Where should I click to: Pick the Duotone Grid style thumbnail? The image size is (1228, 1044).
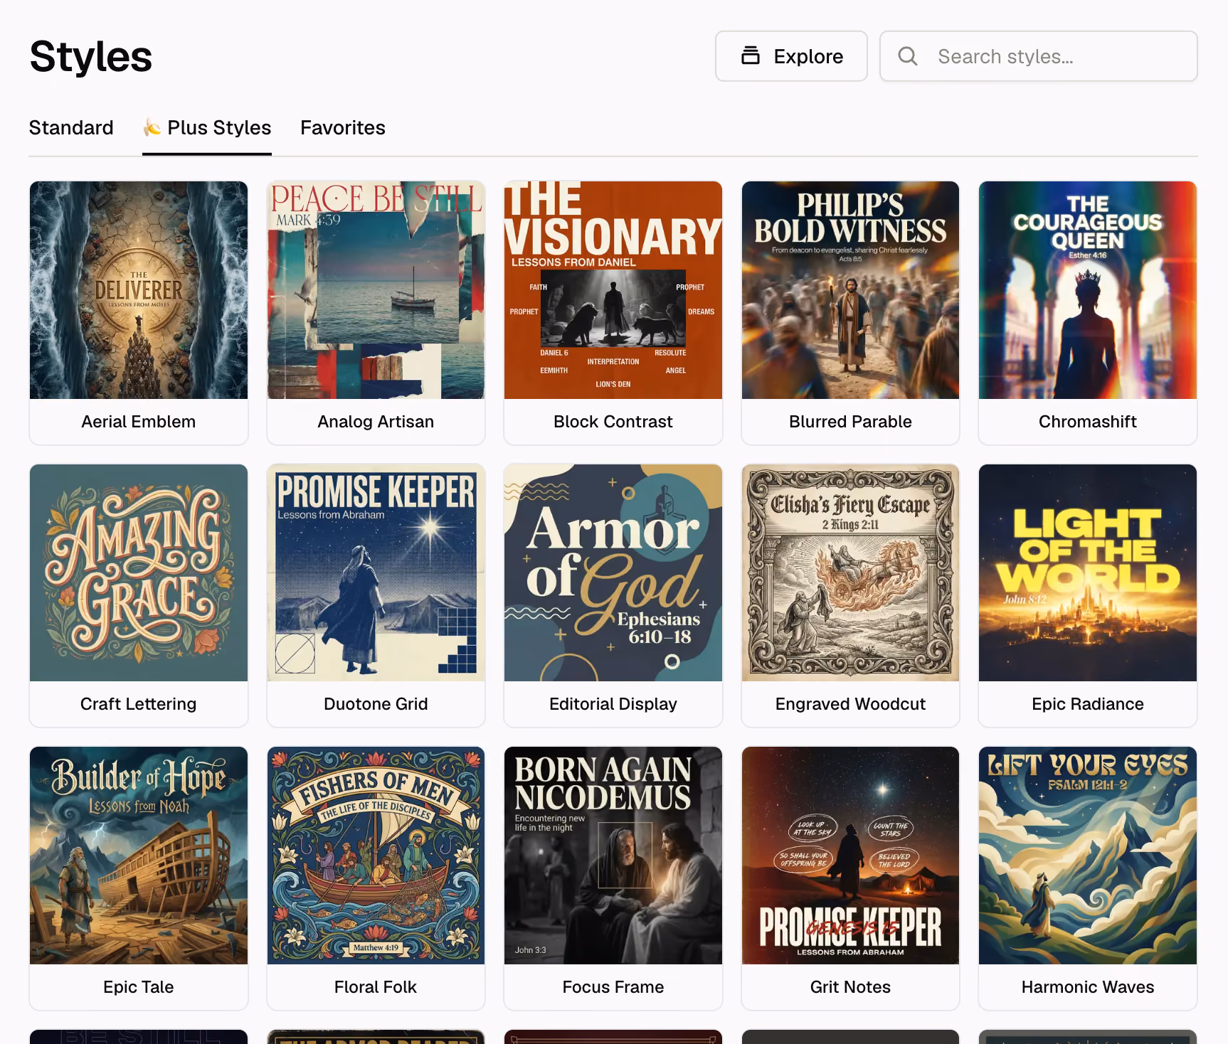[376, 572]
